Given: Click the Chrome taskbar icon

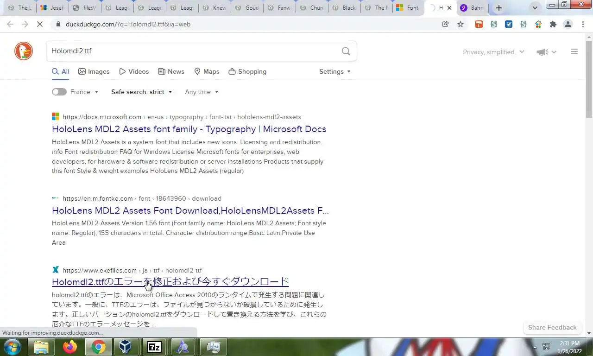Looking at the screenshot, I should (x=98, y=347).
